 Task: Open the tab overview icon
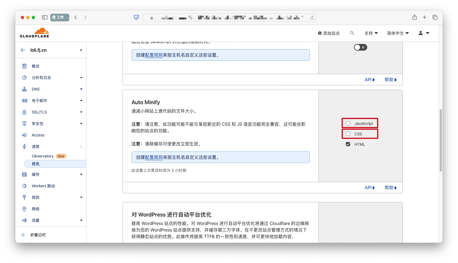pyautogui.click(x=435, y=17)
